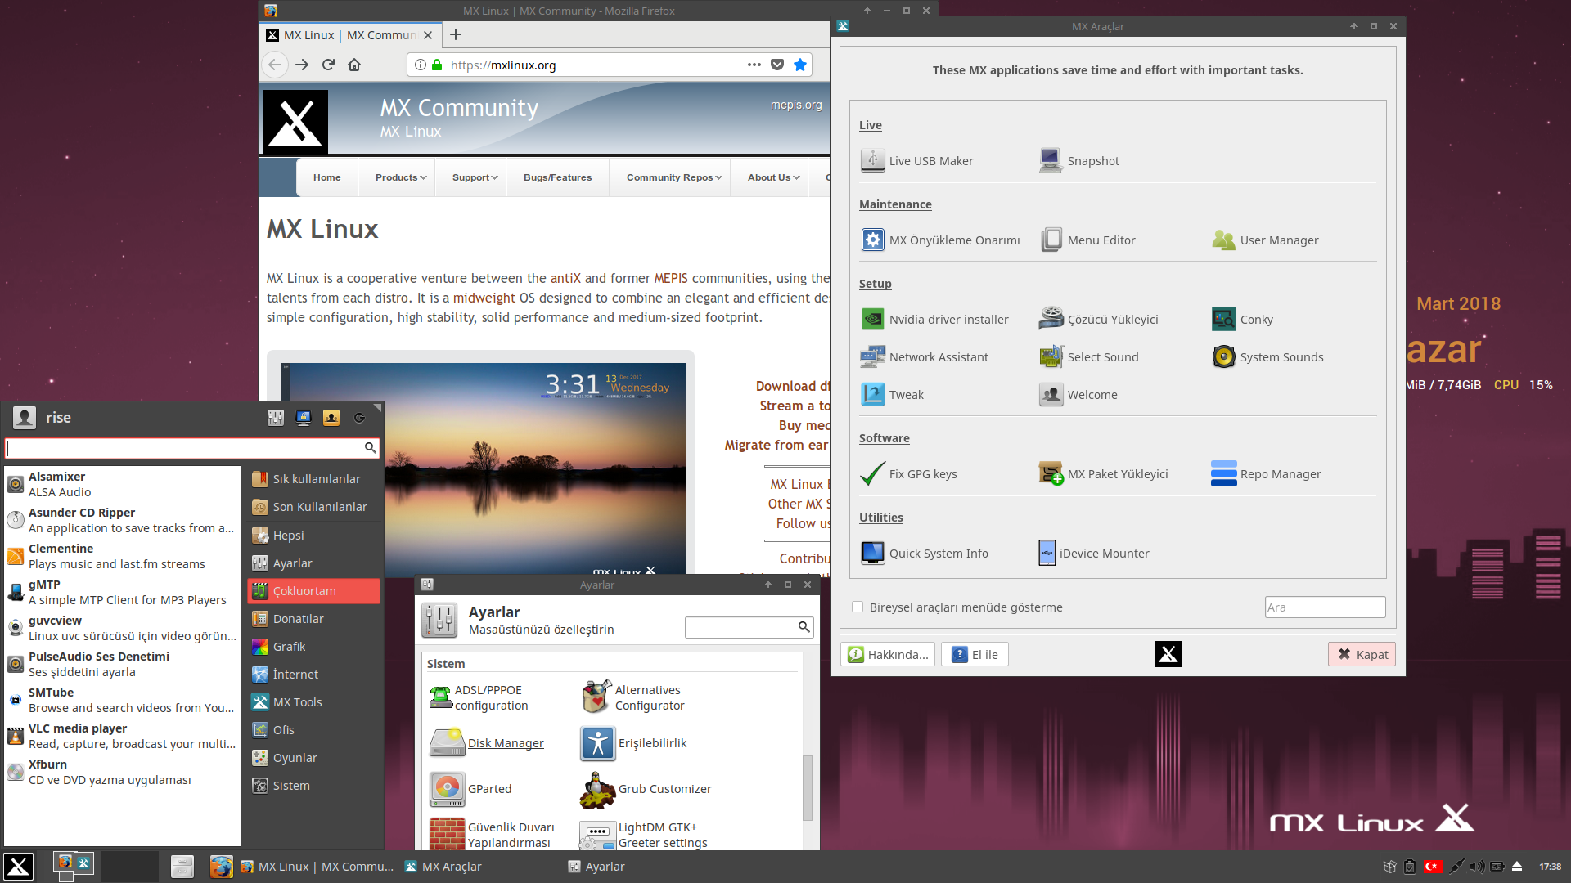Open Conky manager icon
Screen dimensions: 1571x883
pos(1223,319)
